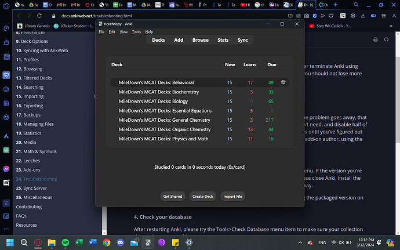Open the Help menu in Anki
This screenshot has height=250, width=400.
[149, 32]
